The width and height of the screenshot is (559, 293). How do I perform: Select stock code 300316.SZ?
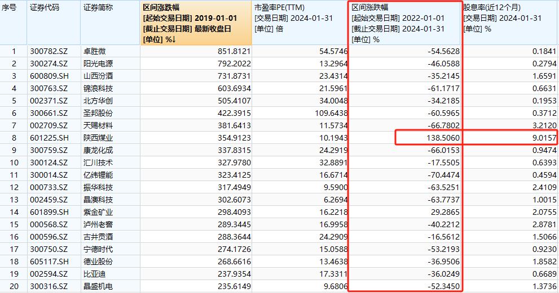[x=49, y=286]
